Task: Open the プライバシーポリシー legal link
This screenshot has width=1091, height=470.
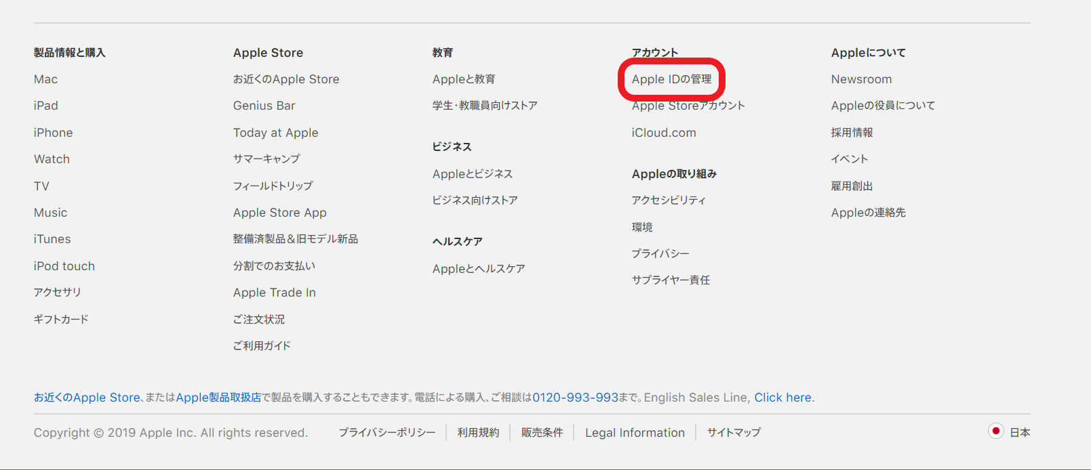Action: coord(387,433)
